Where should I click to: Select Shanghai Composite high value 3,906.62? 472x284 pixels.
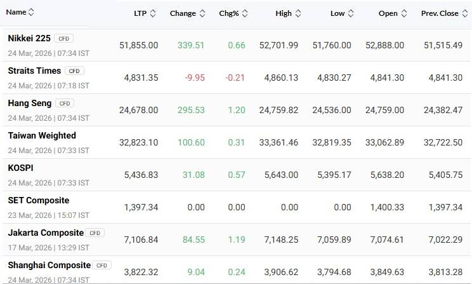click(x=281, y=272)
